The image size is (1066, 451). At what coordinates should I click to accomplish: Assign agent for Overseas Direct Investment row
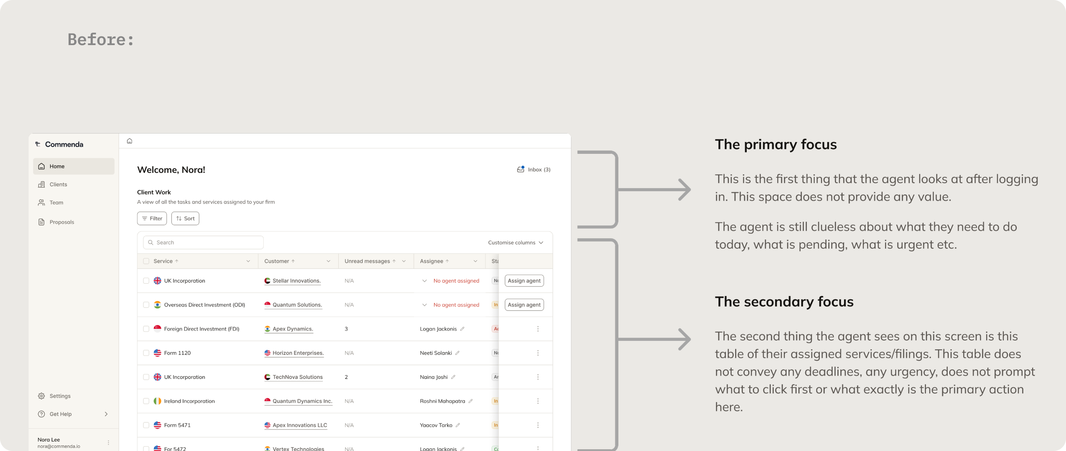[524, 304]
